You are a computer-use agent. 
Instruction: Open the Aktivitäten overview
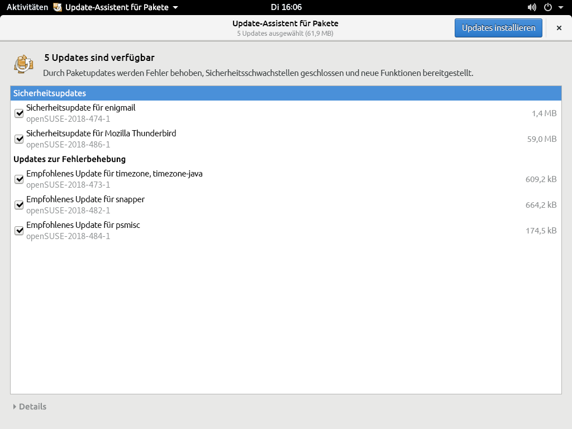point(27,7)
